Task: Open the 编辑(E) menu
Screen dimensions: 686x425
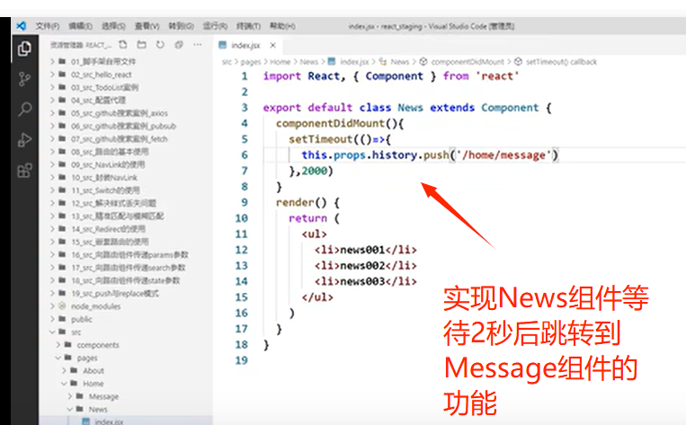Action: point(80,26)
